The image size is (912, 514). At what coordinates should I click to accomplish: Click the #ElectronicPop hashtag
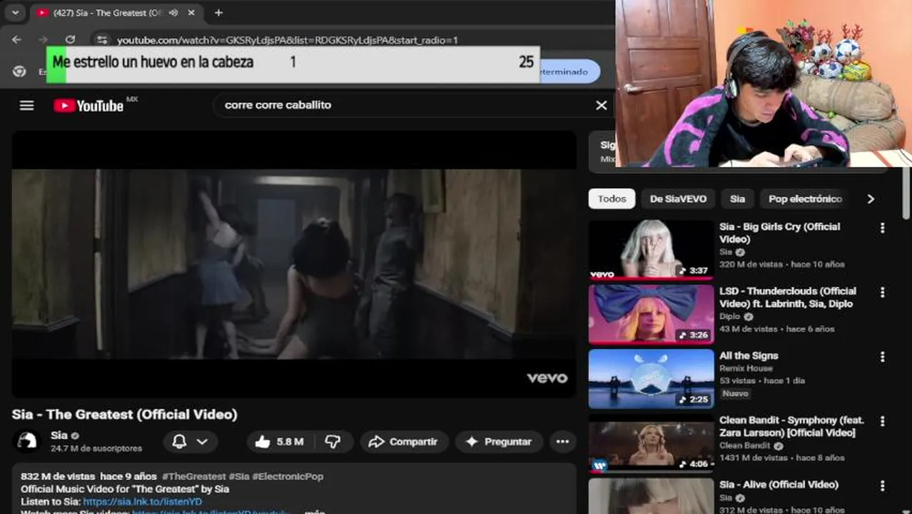(288, 476)
